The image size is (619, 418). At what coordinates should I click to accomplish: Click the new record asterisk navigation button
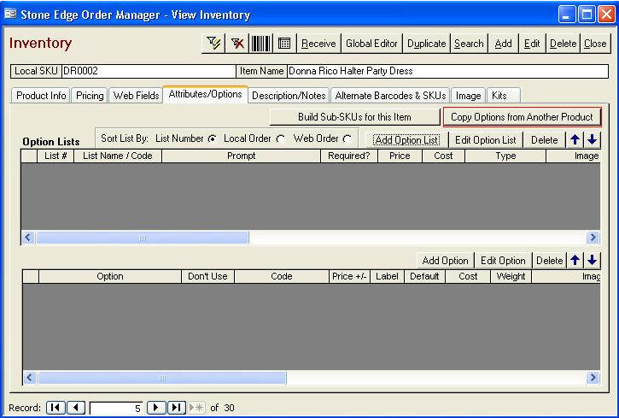[x=196, y=408]
